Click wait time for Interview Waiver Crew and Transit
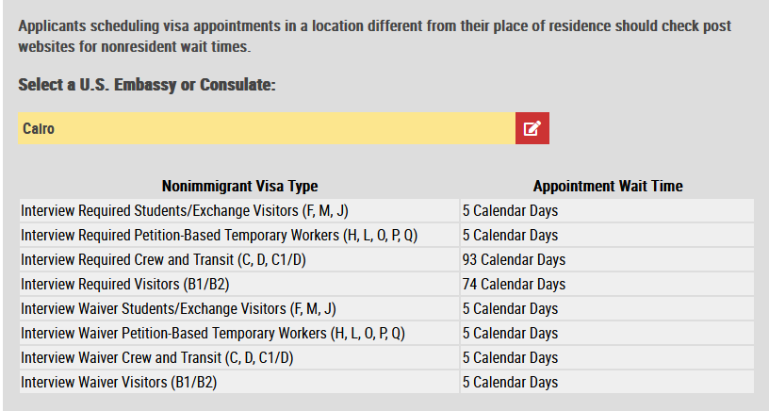This screenshot has width=769, height=411. [510, 357]
